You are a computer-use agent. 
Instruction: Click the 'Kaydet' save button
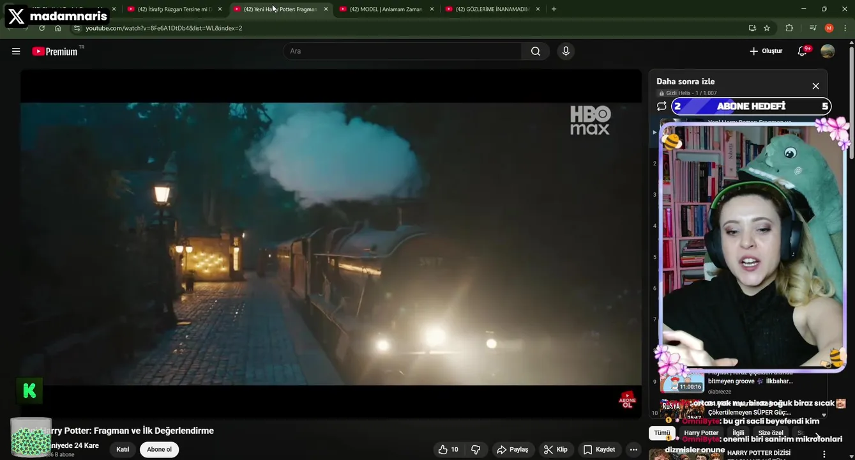pyautogui.click(x=599, y=450)
